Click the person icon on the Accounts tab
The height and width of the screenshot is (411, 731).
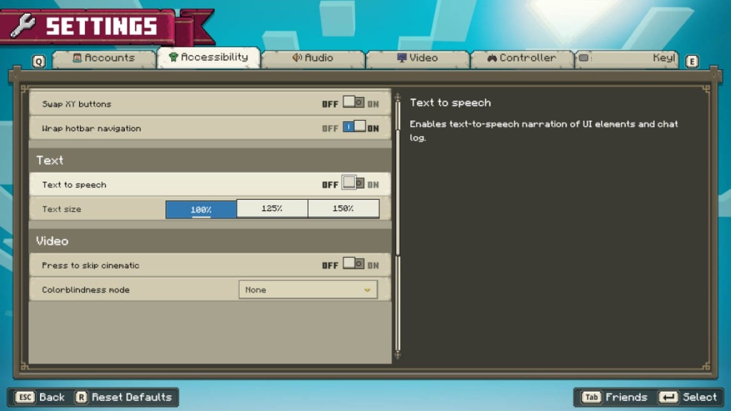pyautogui.click(x=77, y=58)
